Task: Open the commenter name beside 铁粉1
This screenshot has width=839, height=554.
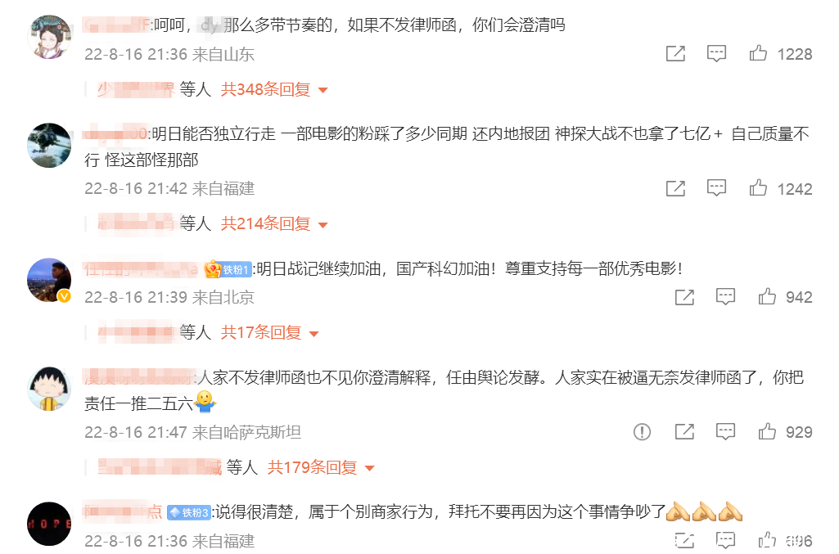Action: (x=142, y=268)
